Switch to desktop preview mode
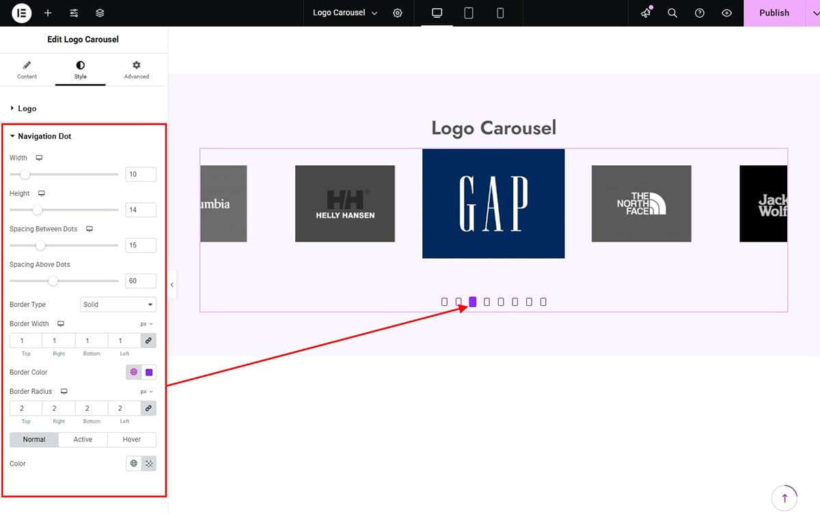This screenshot has height=514, width=820. coord(437,13)
